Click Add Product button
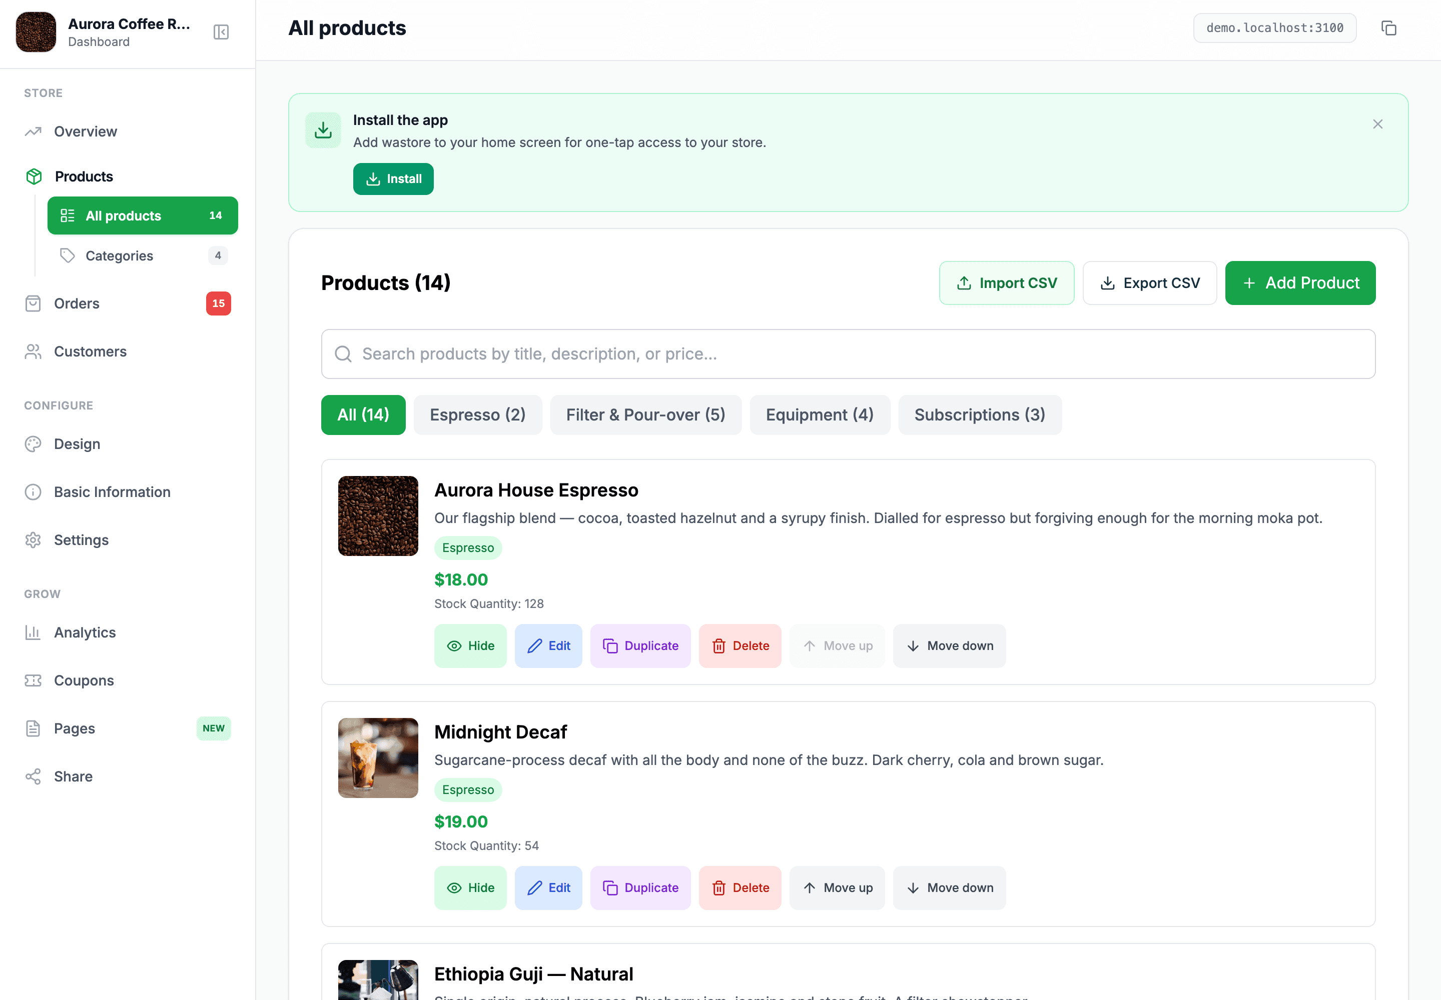The image size is (1441, 1000). click(1300, 283)
